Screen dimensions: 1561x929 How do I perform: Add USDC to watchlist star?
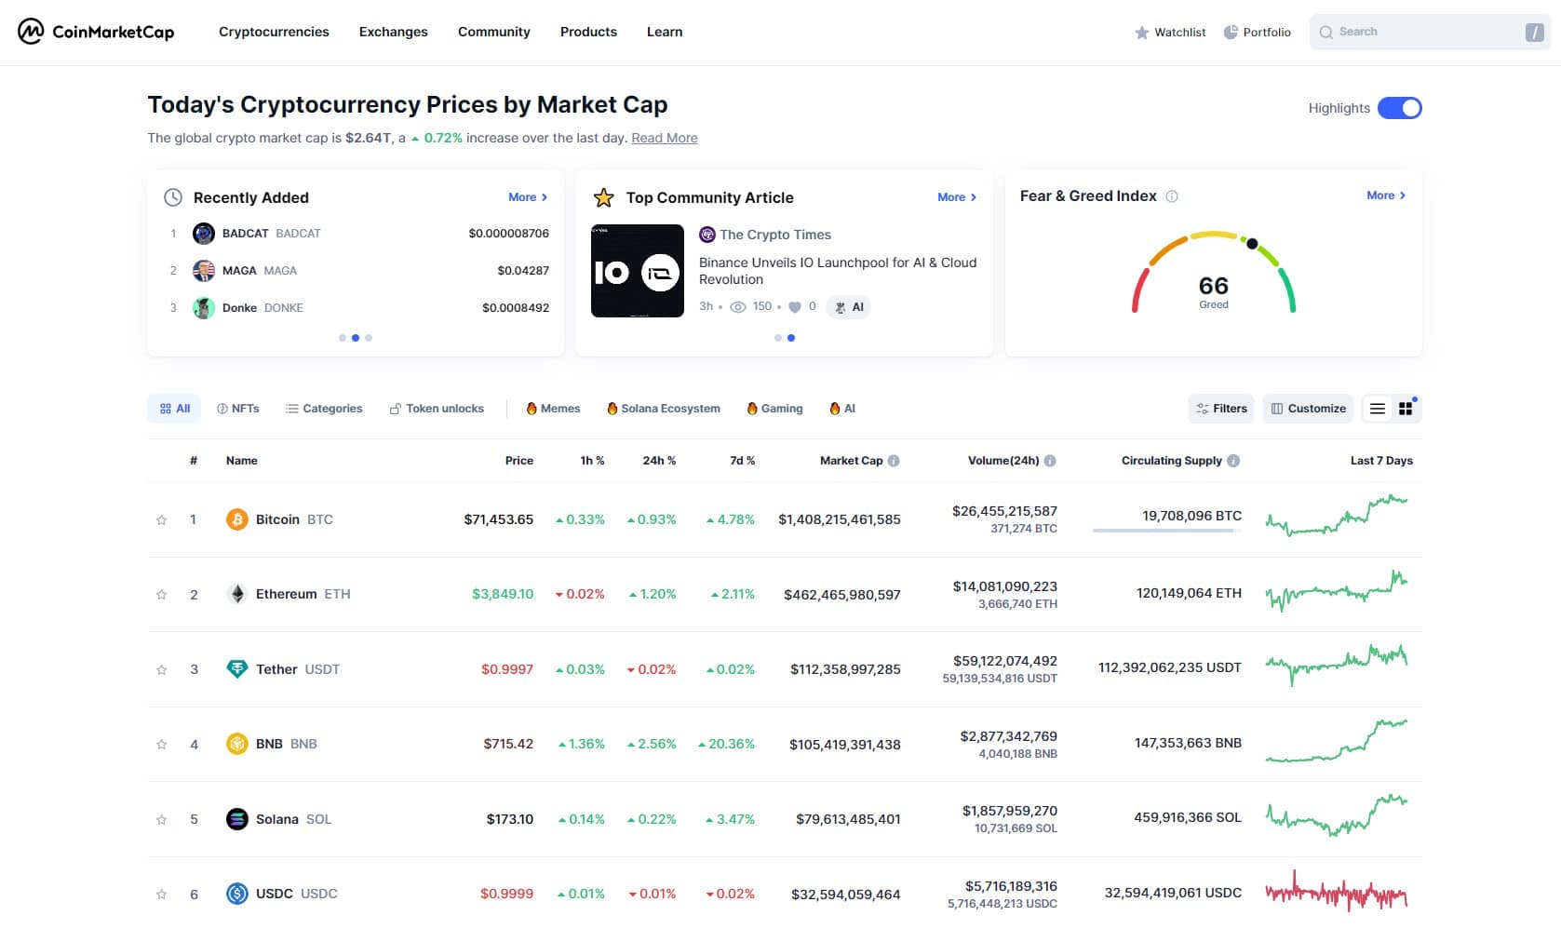point(161,895)
